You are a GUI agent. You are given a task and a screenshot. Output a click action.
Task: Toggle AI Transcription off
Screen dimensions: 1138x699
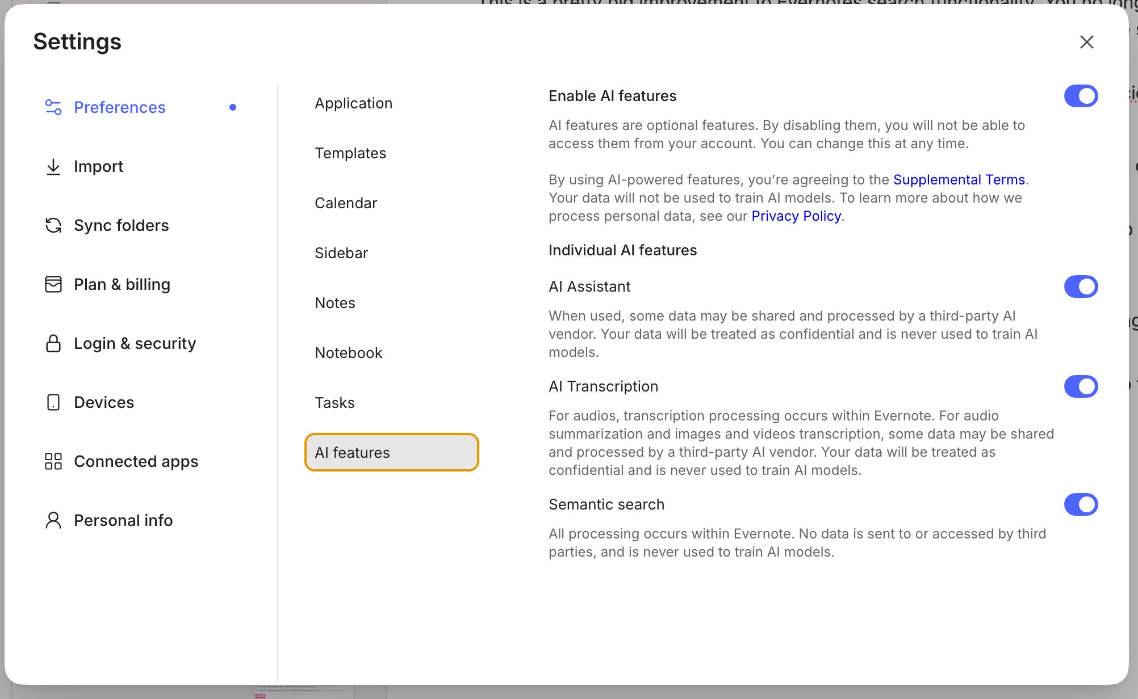coord(1081,386)
